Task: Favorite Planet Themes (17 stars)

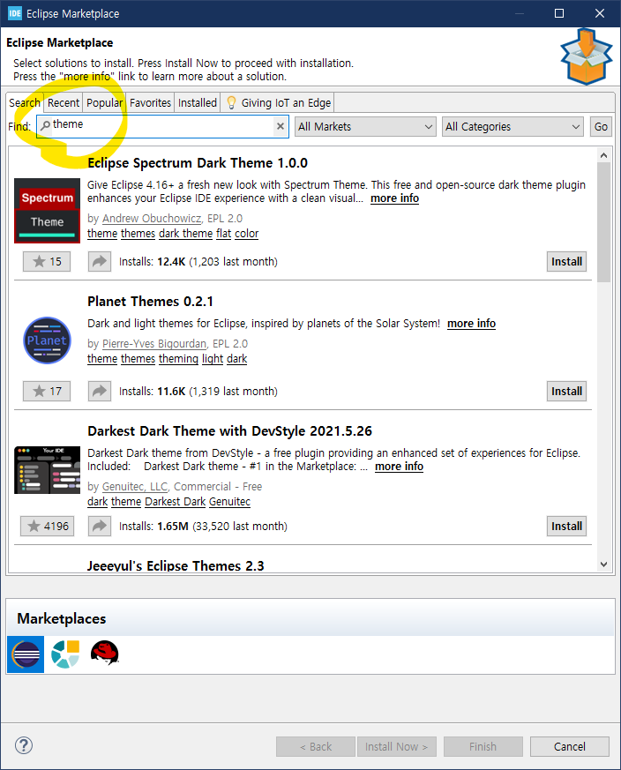Action: click(47, 391)
